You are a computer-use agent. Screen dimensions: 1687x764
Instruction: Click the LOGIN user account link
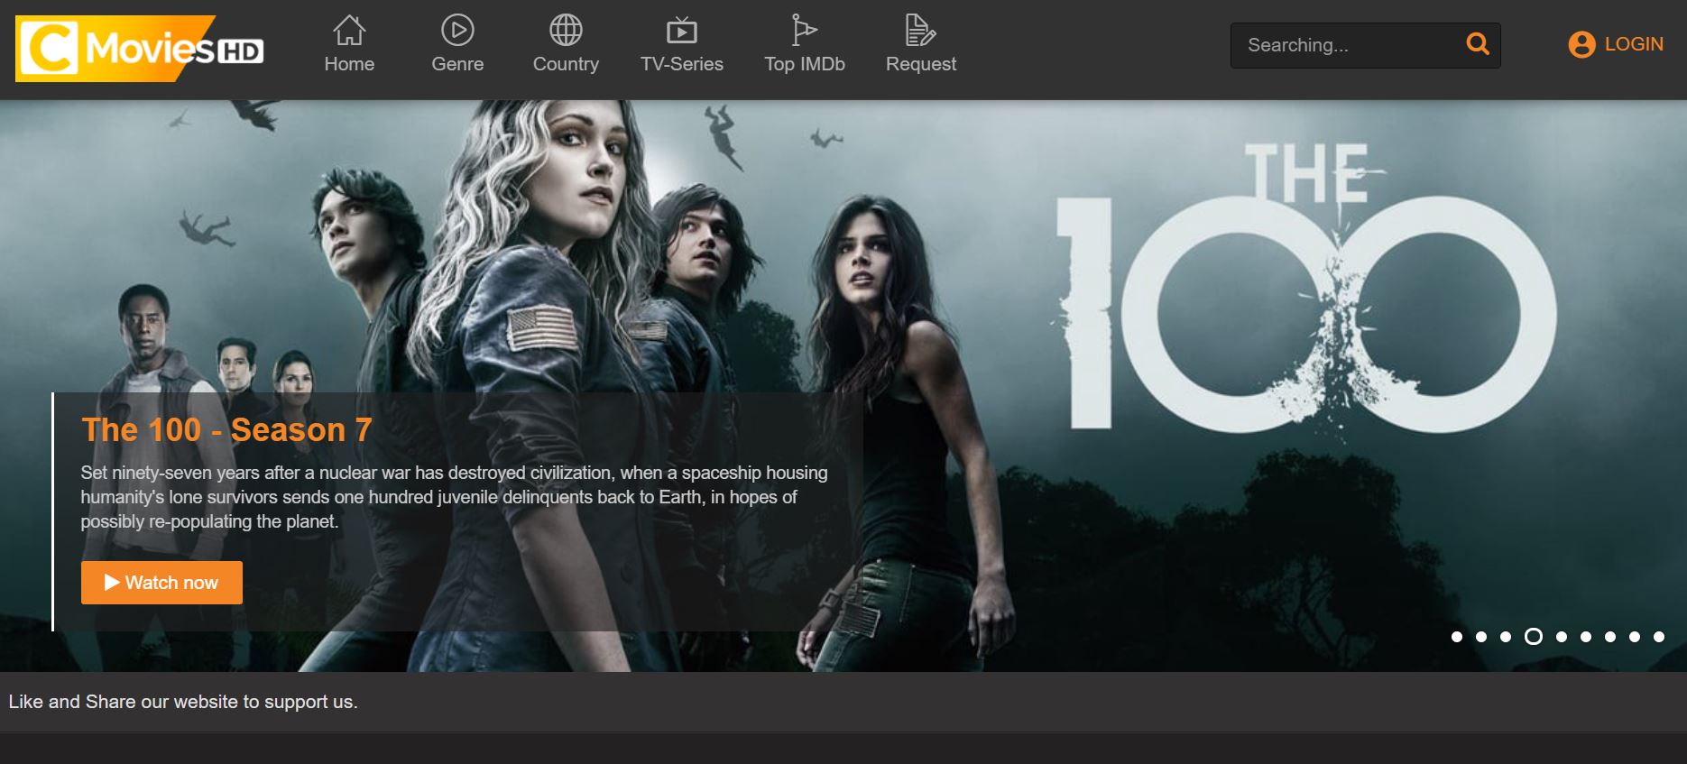pyautogui.click(x=1616, y=44)
